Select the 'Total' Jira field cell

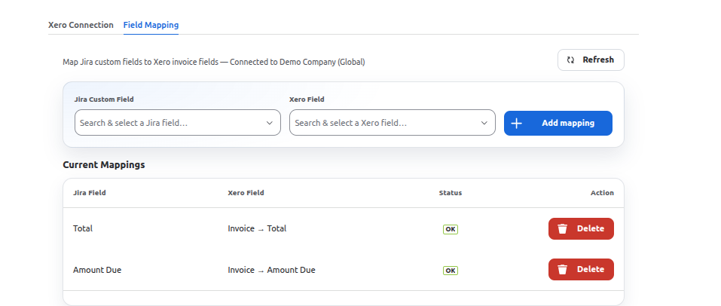point(83,228)
